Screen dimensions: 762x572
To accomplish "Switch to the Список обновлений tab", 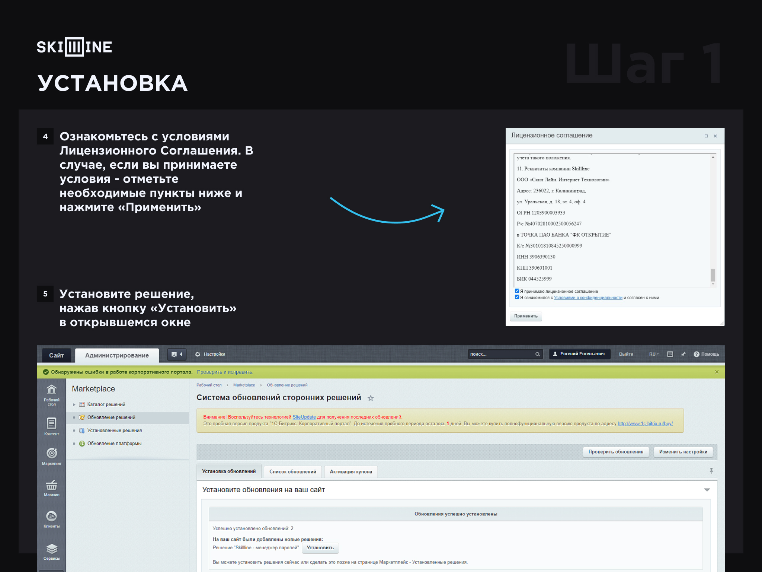I will click(292, 471).
